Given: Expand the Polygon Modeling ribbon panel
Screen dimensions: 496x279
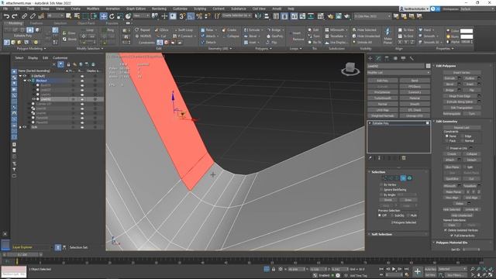Looking at the screenshot, I should 31,49.
